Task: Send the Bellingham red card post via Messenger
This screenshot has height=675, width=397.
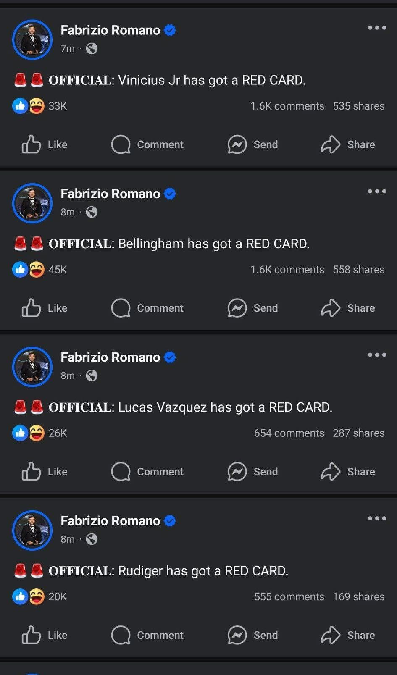Action: click(252, 308)
